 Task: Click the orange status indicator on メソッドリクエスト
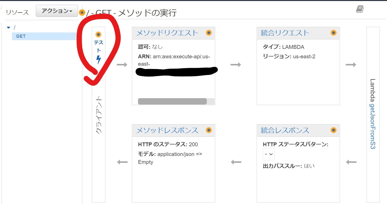(x=209, y=33)
